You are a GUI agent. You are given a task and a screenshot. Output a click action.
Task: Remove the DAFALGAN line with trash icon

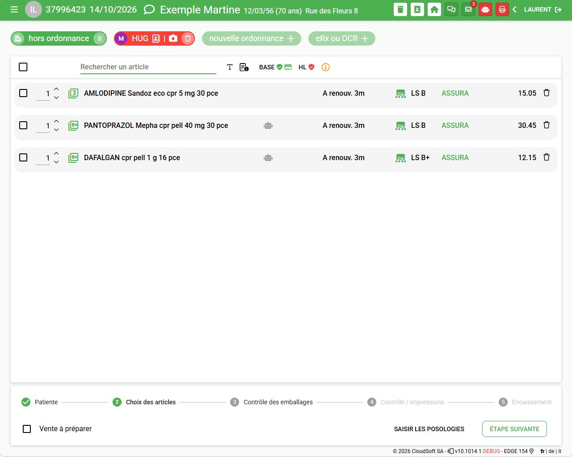tap(547, 157)
